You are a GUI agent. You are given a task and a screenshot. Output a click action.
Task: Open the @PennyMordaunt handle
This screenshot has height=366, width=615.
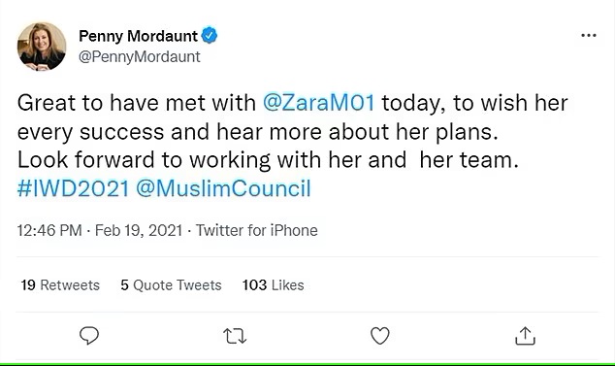pos(140,57)
